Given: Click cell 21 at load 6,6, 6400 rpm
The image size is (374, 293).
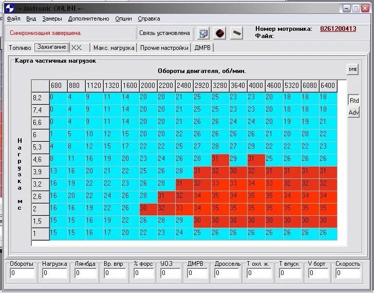Looking at the screenshot, I should coord(328,123).
